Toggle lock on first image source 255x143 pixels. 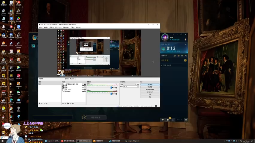(x=85, y=86)
